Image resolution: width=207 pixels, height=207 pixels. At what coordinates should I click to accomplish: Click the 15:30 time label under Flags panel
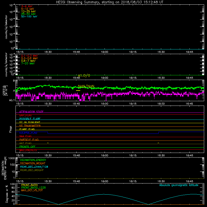click(48, 156)
